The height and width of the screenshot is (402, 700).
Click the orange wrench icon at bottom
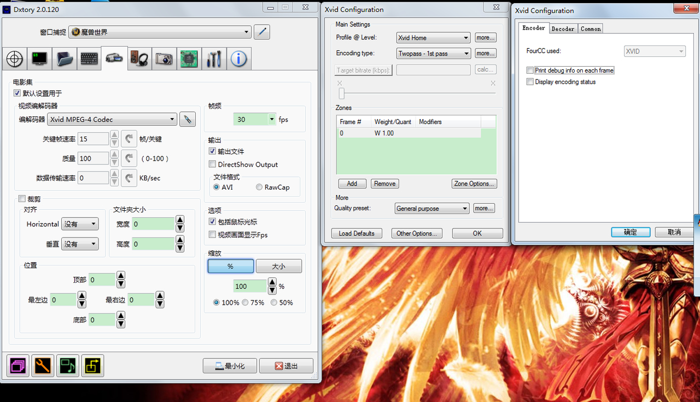click(43, 366)
